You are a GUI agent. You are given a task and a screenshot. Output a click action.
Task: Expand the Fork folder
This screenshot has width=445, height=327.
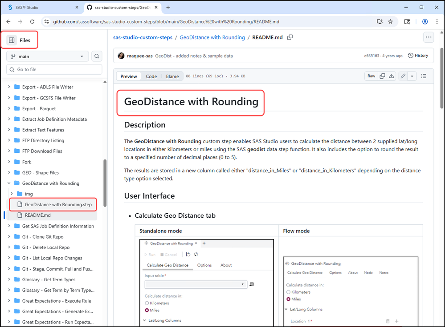(x=9, y=162)
